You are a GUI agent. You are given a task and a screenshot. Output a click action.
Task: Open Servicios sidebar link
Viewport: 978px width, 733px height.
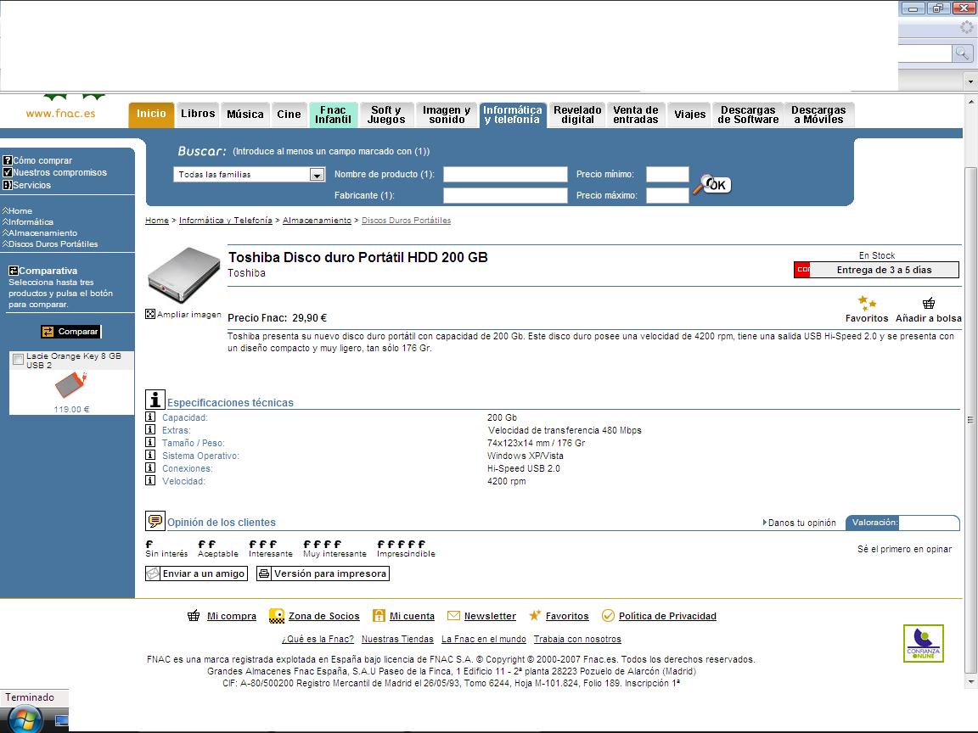(31, 185)
